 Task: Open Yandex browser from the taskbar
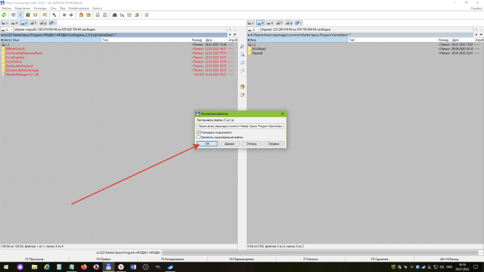[121, 267]
